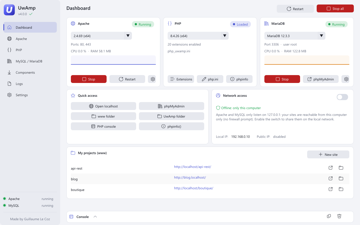The height and width of the screenshot is (225, 360).
Task: Stop the Apache server
Action: [x=89, y=79]
